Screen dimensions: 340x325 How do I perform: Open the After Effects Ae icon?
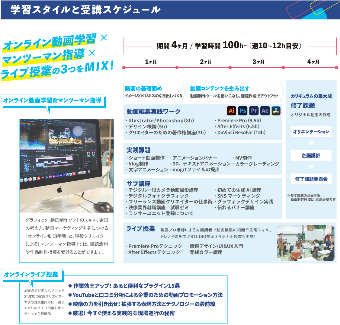(x=265, y=111)
